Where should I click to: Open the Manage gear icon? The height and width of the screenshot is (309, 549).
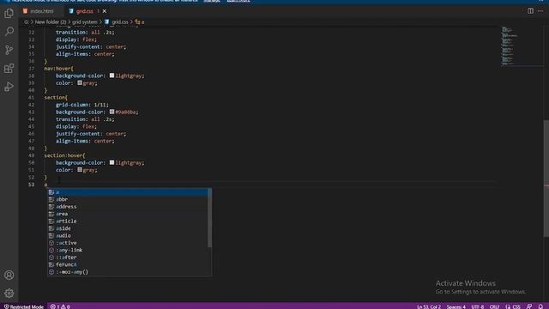(9, 293)
